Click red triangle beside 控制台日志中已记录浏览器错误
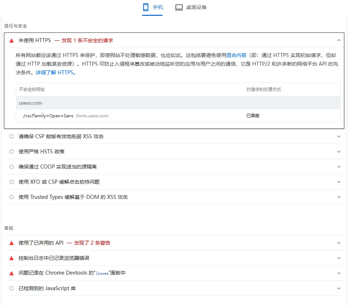The width and height of the screenshot is (349, 306). tap(12, 258)
